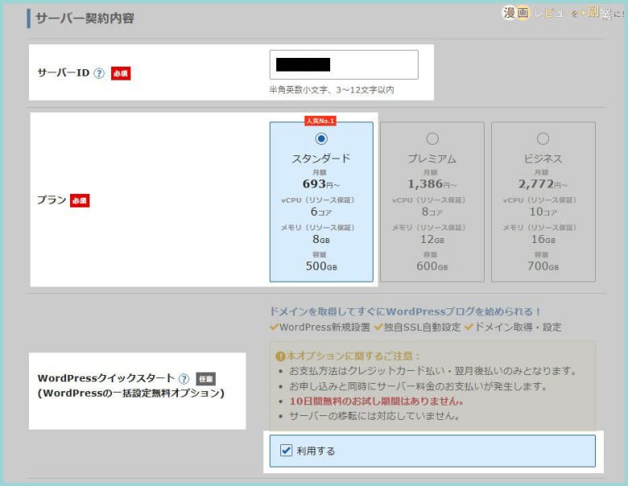Toggle the 利用する checkbox

[286, 451]
